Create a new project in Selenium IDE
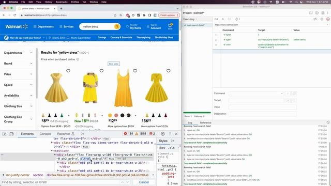Screen dimensions: 331x186 pyautogui.click(x=311, y=13)
